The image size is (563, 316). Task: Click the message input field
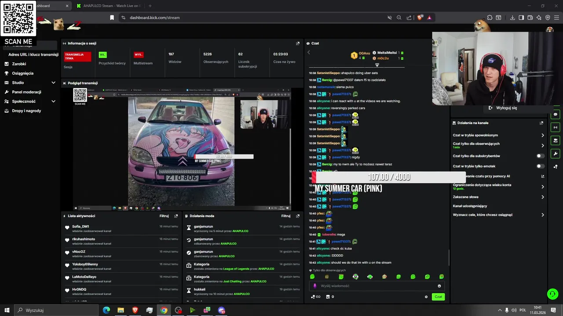click(377, 286)
